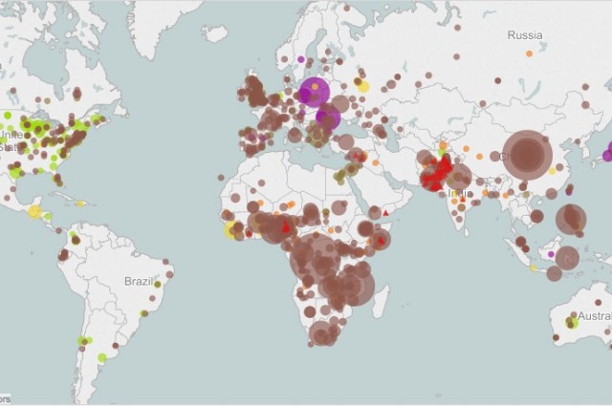Click the purple bubble near Japan
The image size is (612, 406).
tap(607, 154)
